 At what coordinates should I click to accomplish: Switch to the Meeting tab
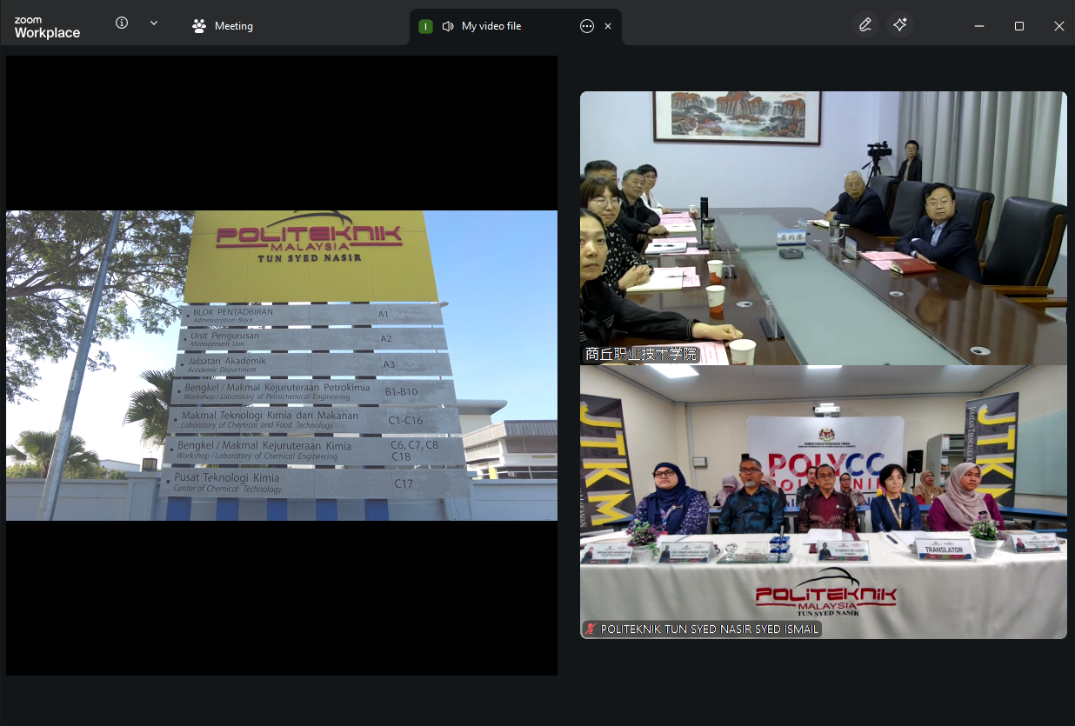tap(223, 26)
